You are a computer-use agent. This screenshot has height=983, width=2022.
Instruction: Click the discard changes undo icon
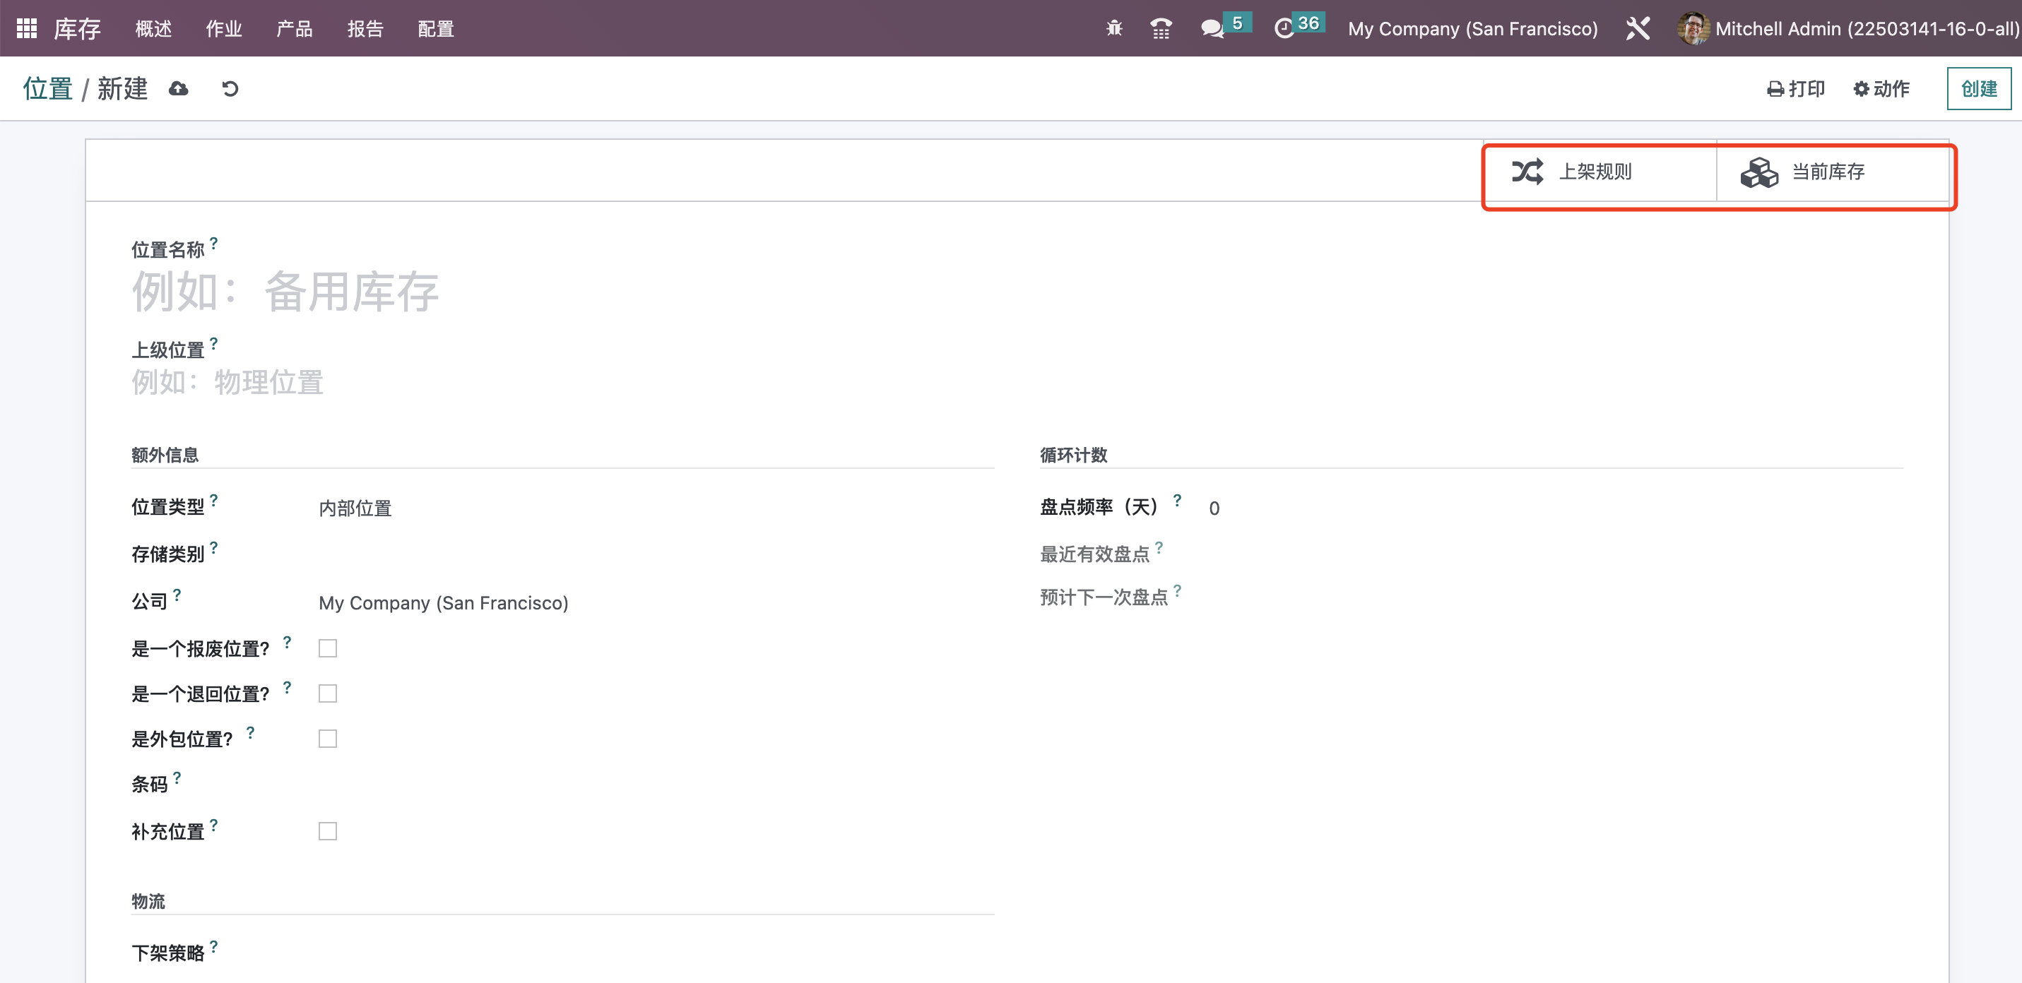[230, 89]
